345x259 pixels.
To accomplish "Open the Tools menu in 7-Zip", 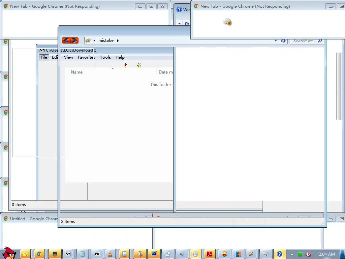I will 105,57.
